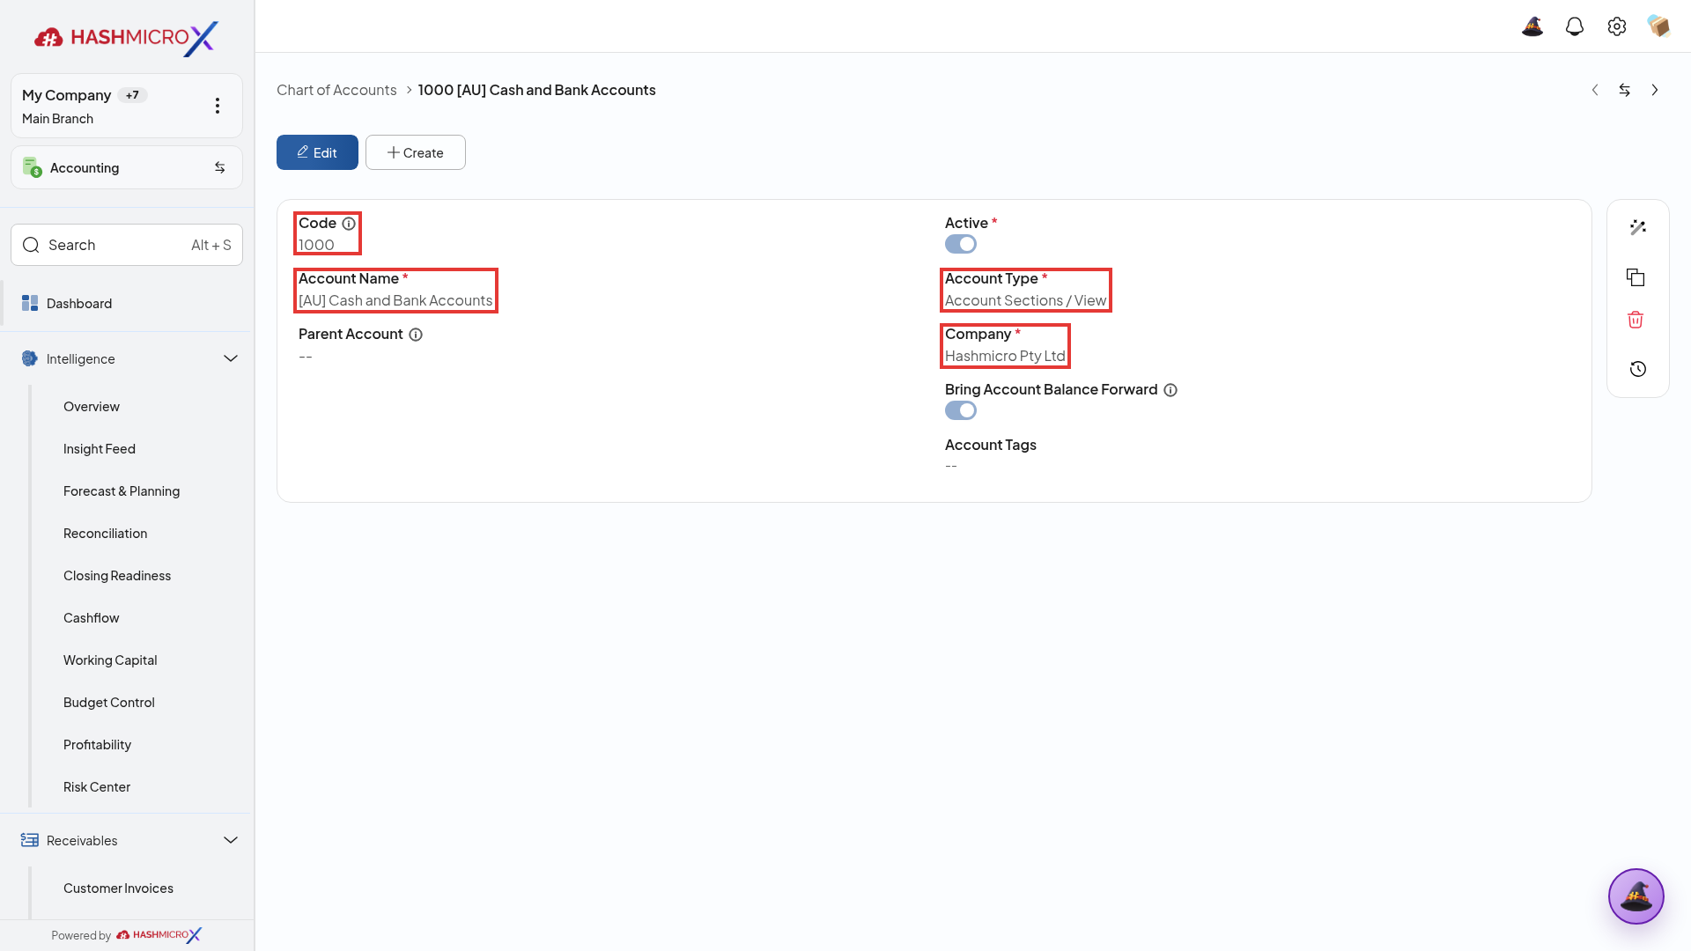This screenshot has width=1691, height=951.
Task: Open notifications bell
Action: (1575, 26)
